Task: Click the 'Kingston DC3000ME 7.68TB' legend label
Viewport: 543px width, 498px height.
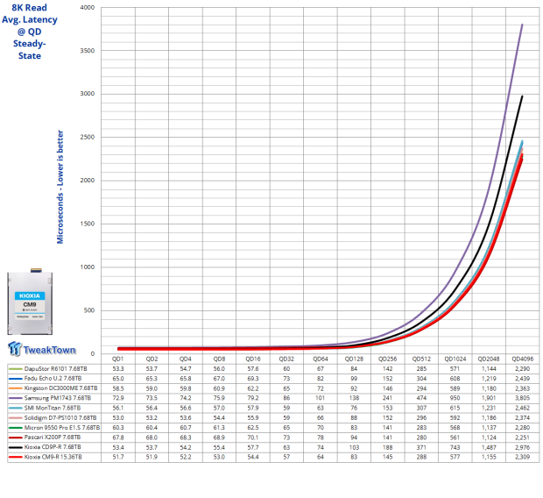Action: 60,388
